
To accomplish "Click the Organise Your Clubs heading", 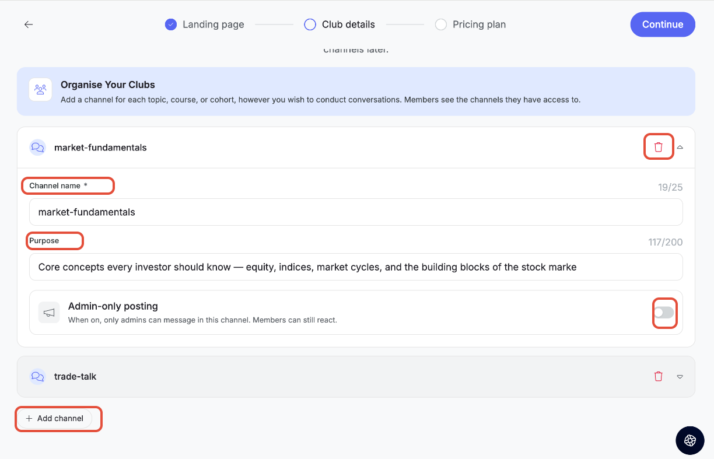I will point(108,85).
